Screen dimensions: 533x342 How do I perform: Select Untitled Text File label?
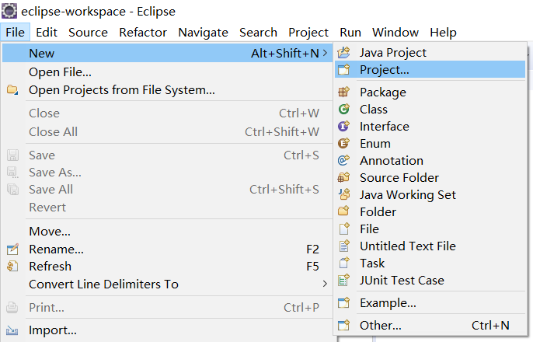coord(408,246)
